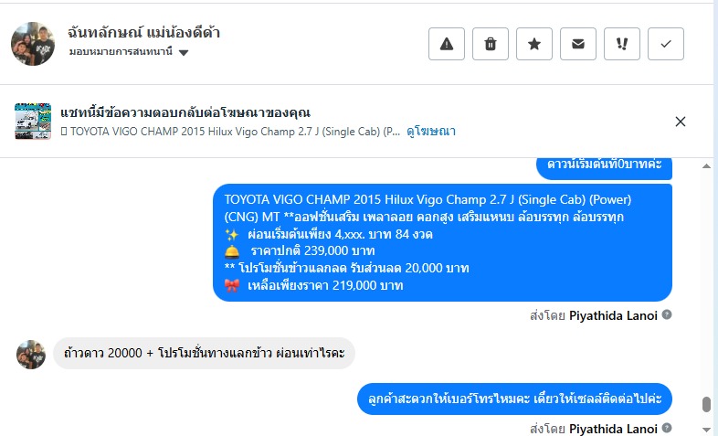Delete conversation using the trash icon

tap(491, 44)
